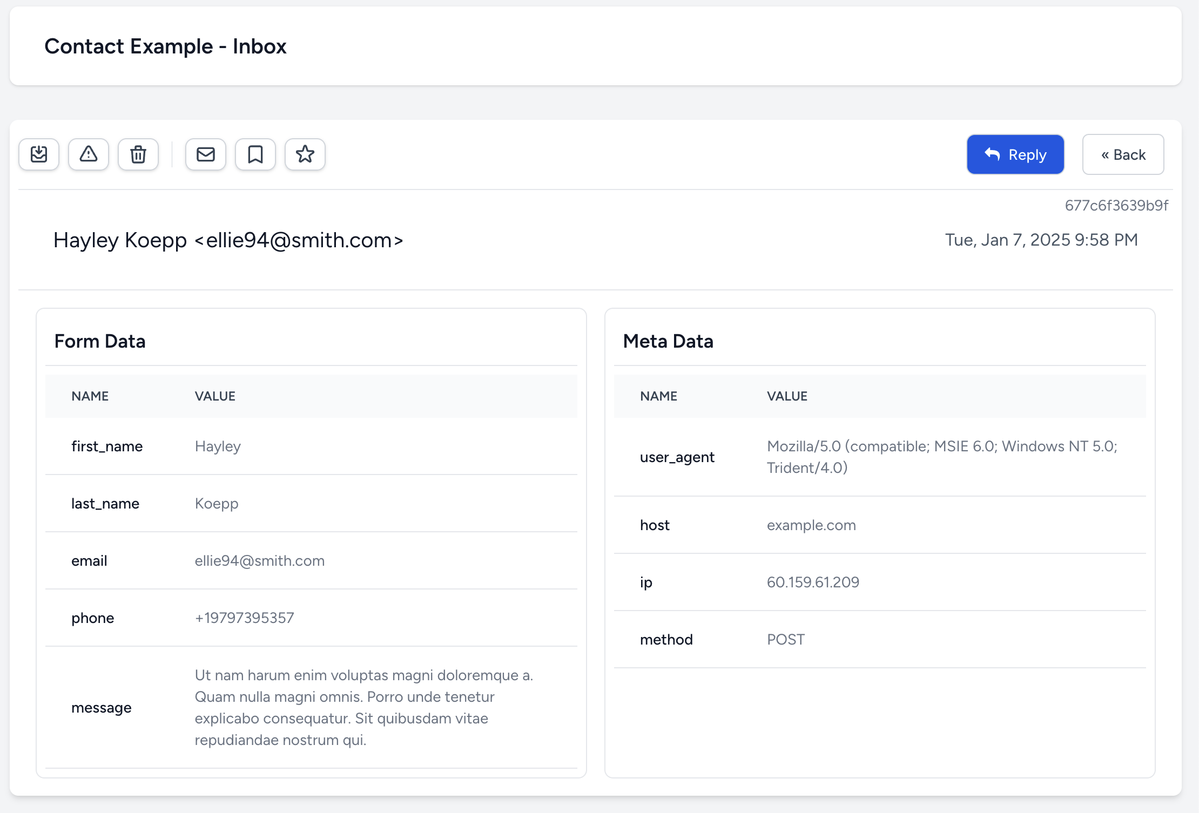Click NAME column header in Form Data
The width and height of the screenshot is (1199, 813).
coord(90,396)
